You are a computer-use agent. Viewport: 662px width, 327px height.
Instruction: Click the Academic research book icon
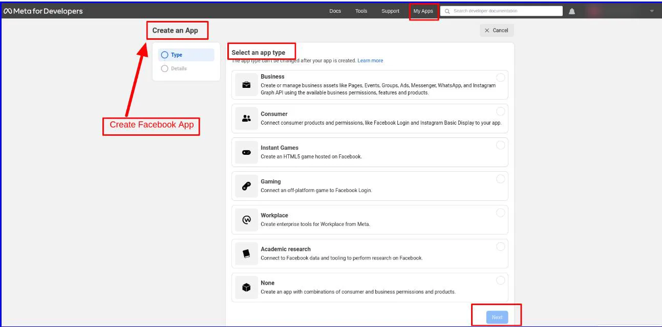pyautogui.click(x=246, y=253)
